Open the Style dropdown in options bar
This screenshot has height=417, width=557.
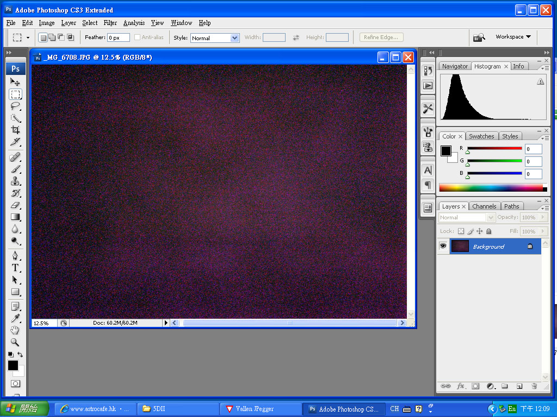pos(235,38)
